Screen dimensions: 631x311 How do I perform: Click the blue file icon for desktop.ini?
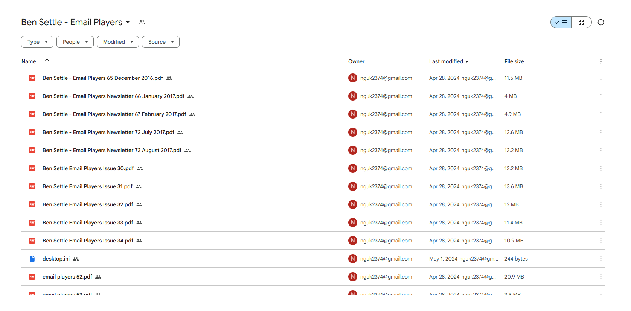[x=32, y=259]
